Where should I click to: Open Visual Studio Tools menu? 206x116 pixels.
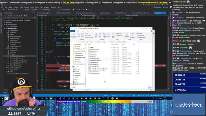(x=37, y=7)
